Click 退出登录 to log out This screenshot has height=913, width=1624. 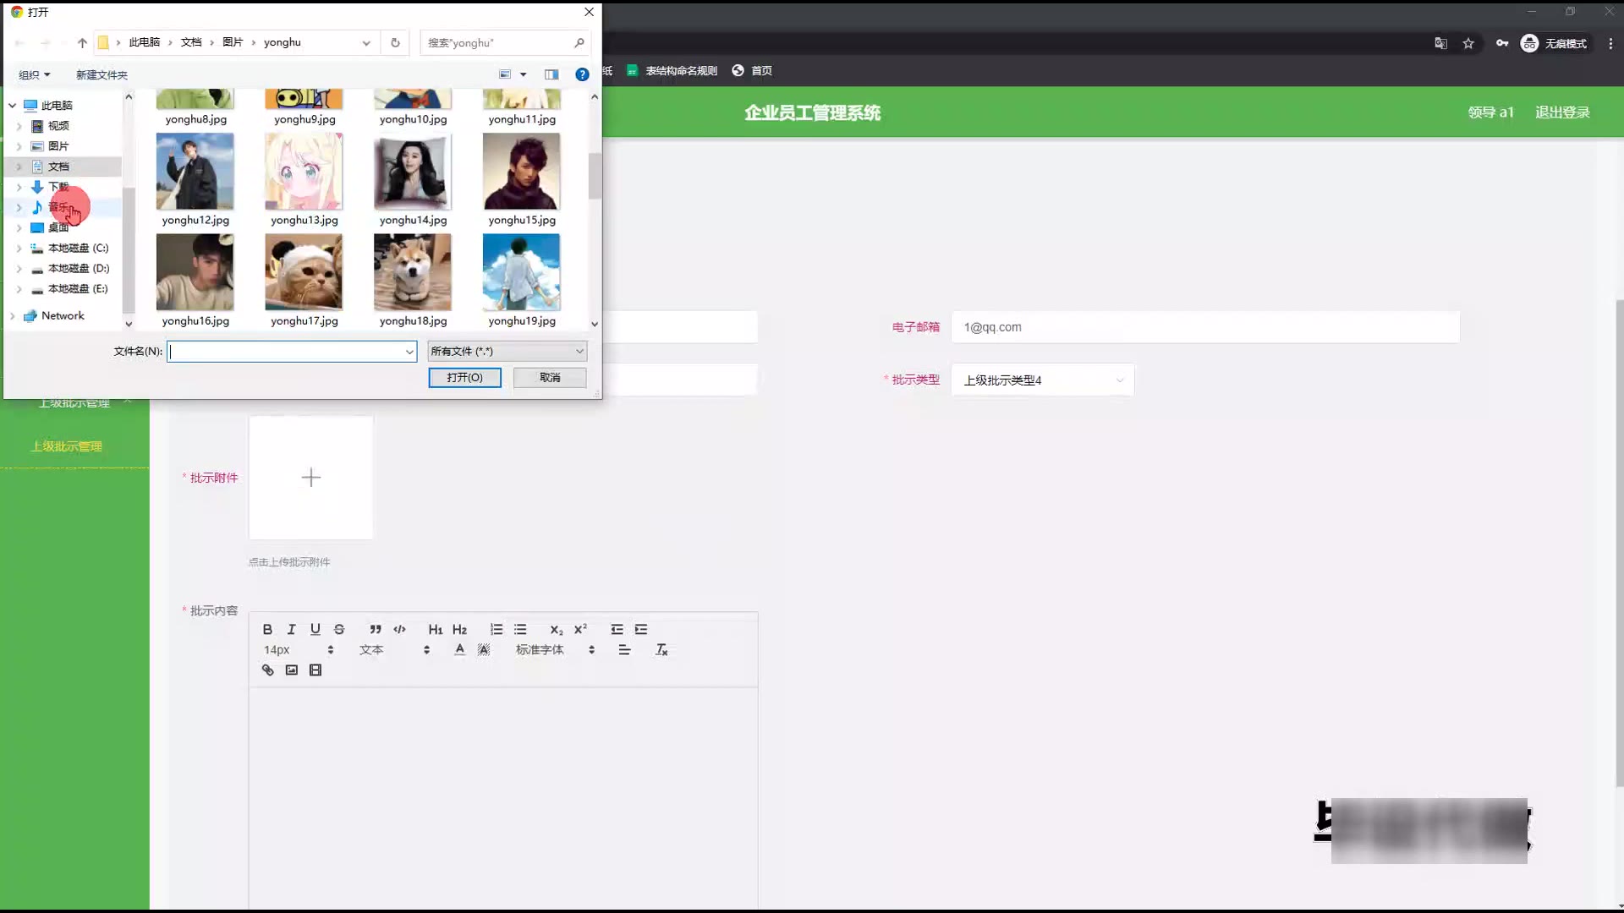[x=1562, y=112]
